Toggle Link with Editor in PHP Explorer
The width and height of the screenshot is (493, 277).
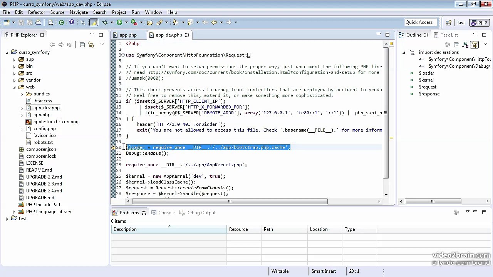(x=91, y=45)
